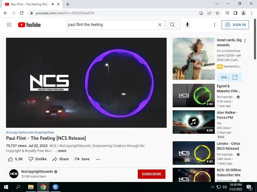Open the tab search chevron
The height and width of the screenshot is (192, 257).
click(217, 3)
